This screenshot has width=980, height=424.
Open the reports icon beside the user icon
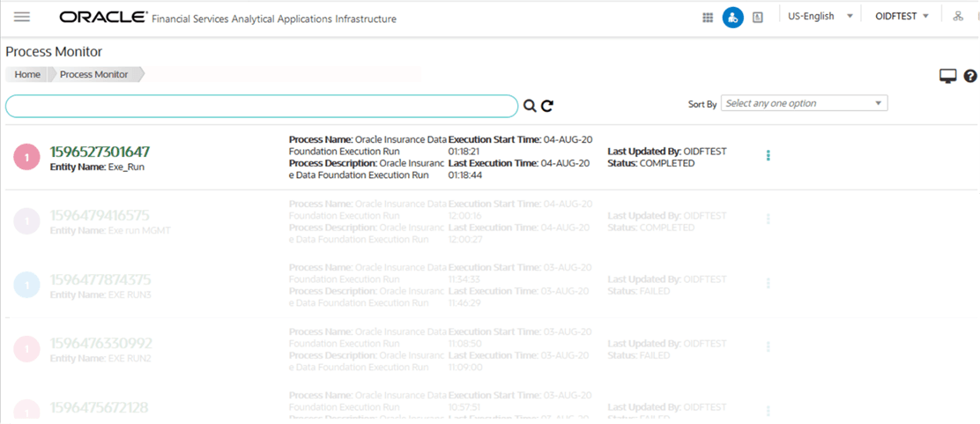(x=758, y=18)
